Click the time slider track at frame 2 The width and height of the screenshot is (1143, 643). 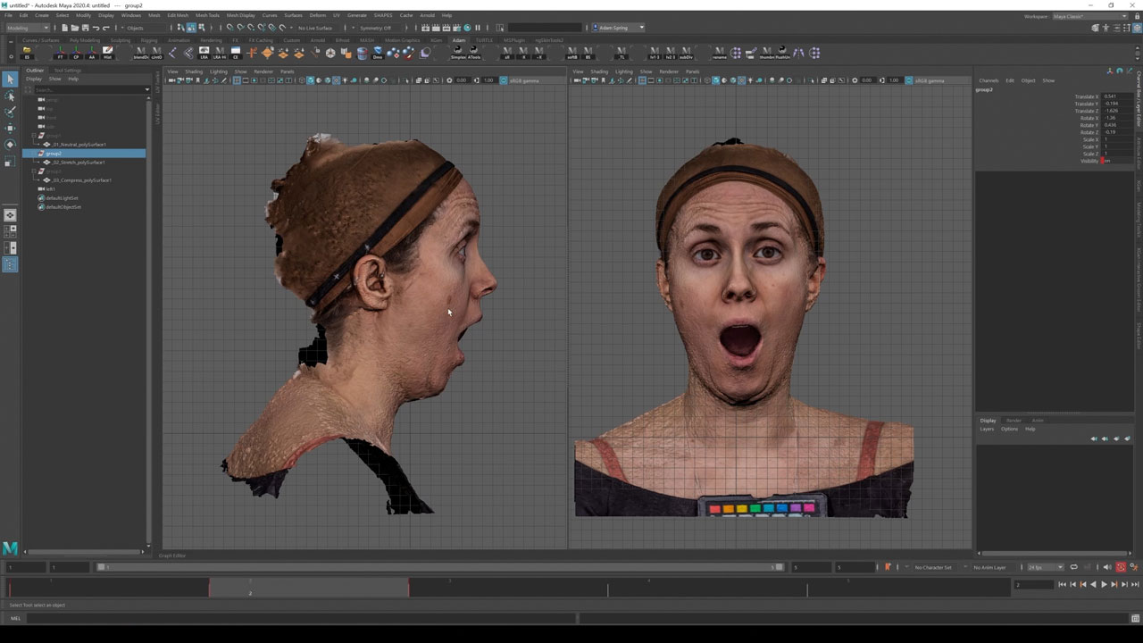click(250, 587)
